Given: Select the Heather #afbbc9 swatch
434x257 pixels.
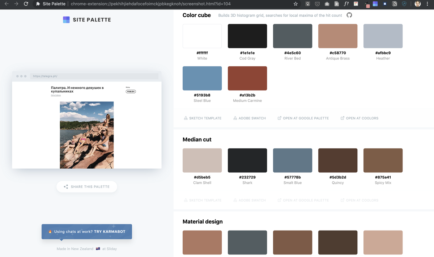Looking at the screenshot, I should click(x=383, y=36).
